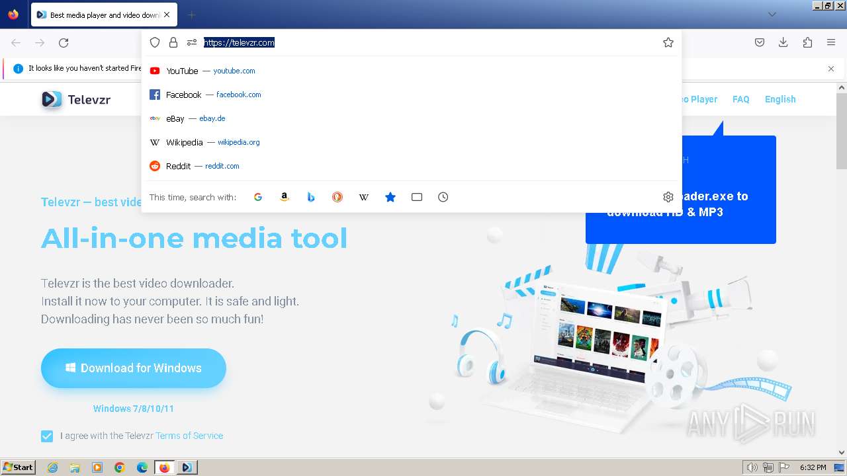Search with Google this time
This screenshot has height=476, width=847.
coord(258,197)
